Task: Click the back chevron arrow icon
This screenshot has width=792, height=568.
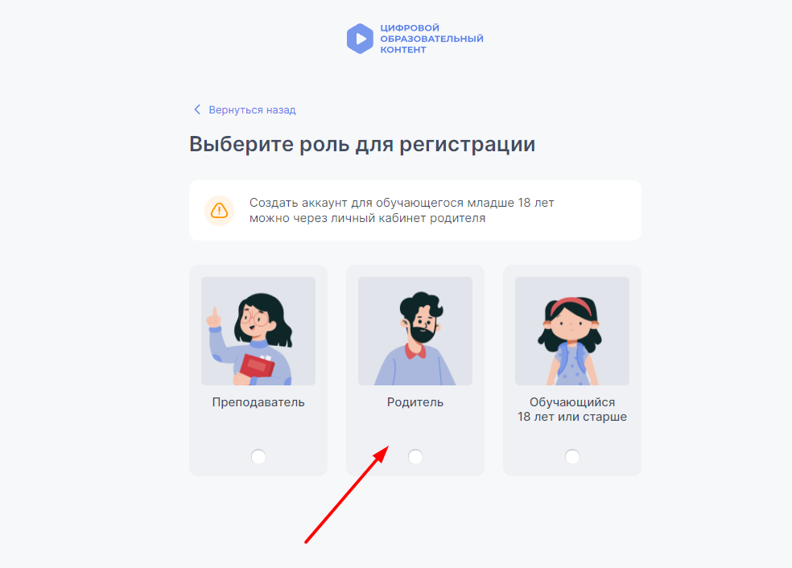Action: (x=197, y=109)
